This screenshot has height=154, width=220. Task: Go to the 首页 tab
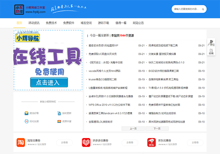19,23
